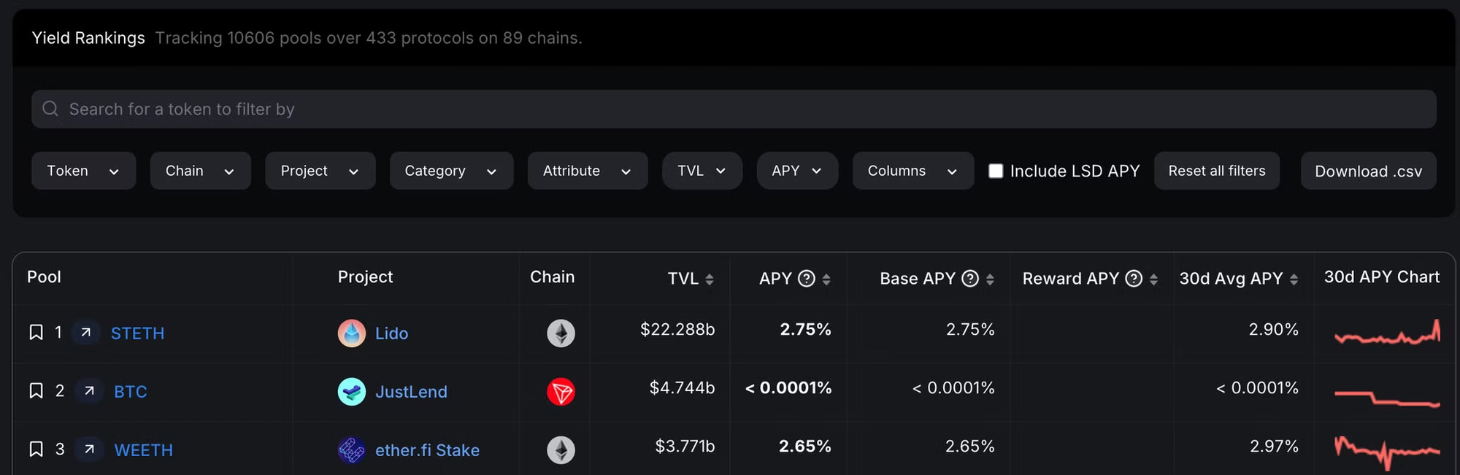The width and height of the screenshot is (1460, 475).
Task: Open the JustLend project link
Action: (411, 392)
